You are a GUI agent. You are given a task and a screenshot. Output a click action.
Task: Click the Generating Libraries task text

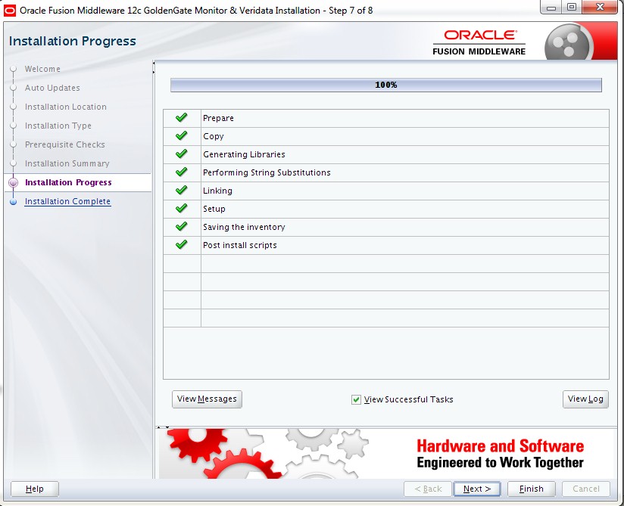pos(244,154)
